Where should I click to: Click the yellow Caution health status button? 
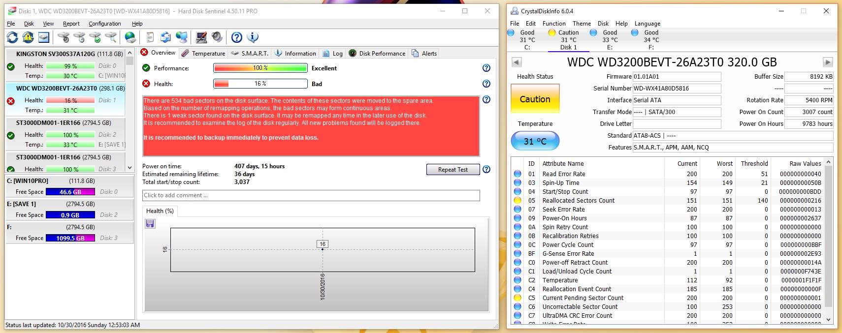535,99
